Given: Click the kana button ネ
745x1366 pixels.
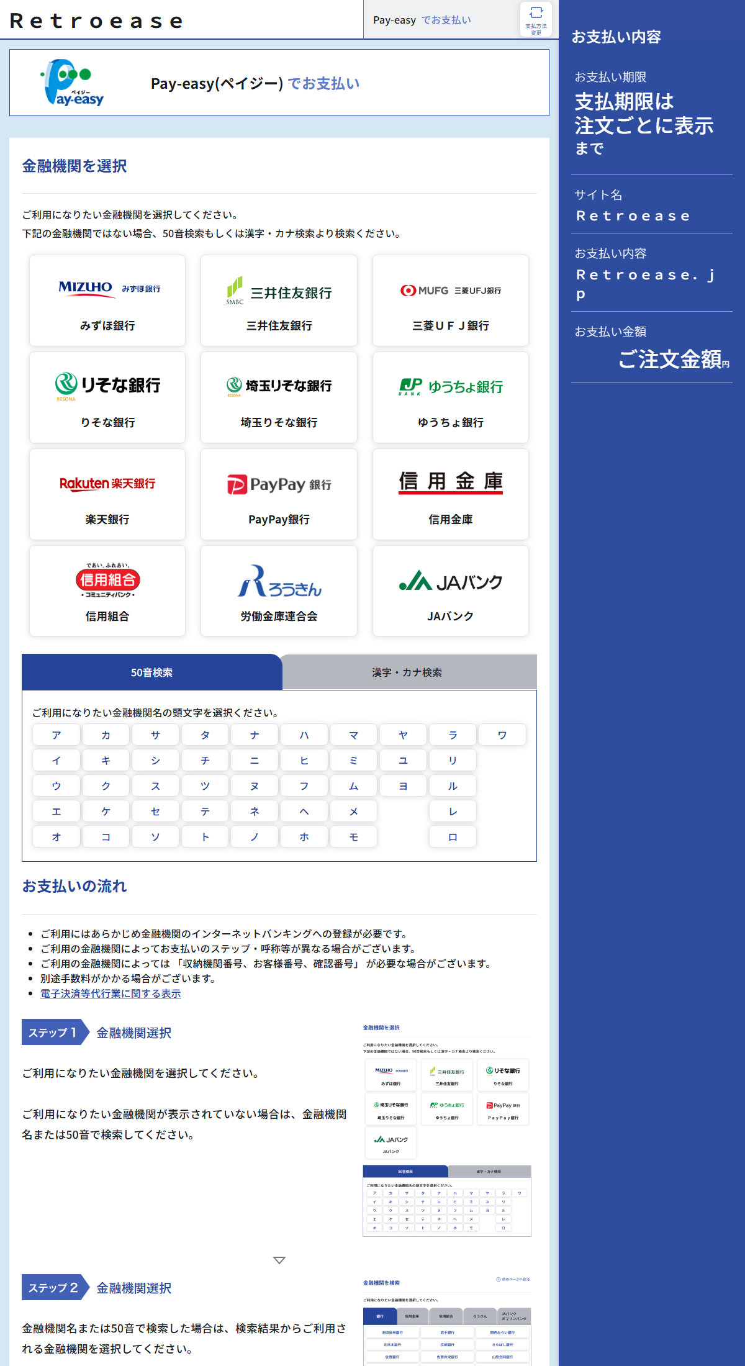Looking at the screenshot, I should tap(255, 811).
